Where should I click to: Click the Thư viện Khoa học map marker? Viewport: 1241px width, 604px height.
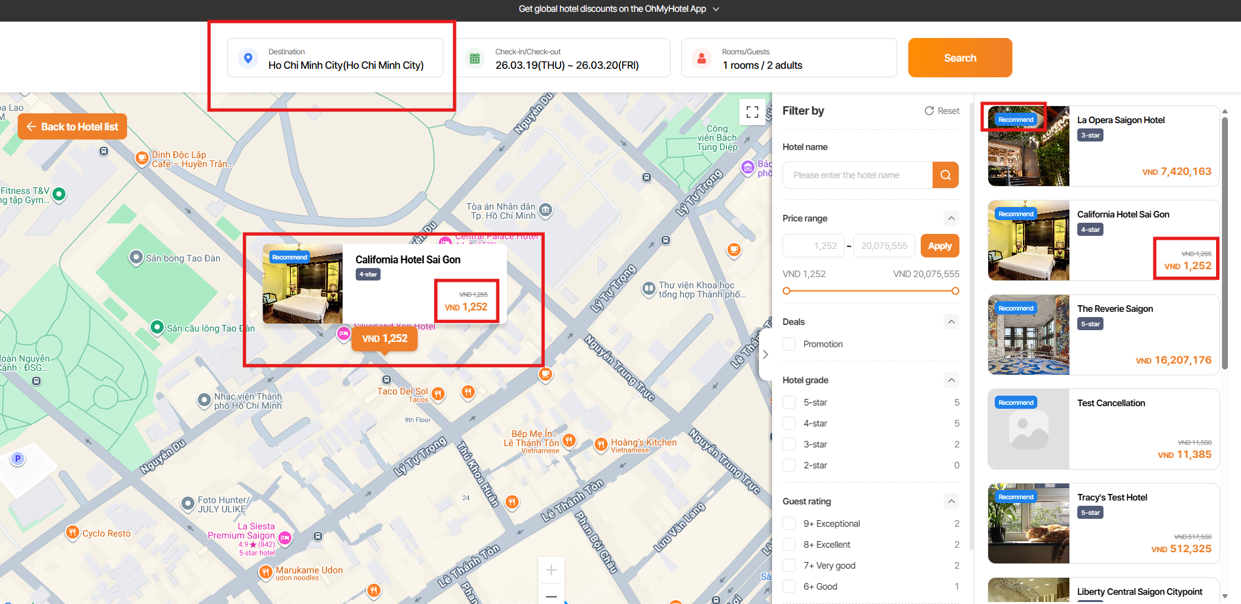point(648,288)
